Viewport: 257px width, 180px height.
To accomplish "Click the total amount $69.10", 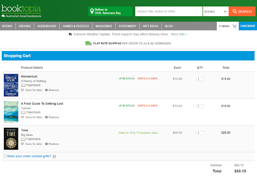I will [x=240, y=171].
